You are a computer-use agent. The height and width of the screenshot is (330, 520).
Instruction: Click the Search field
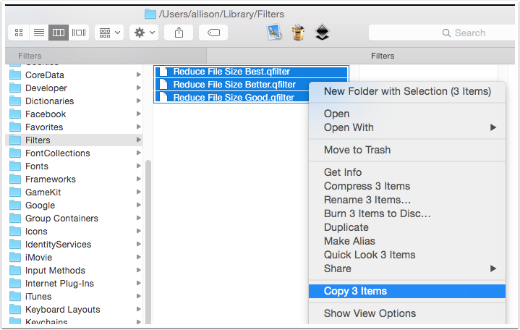441,33
